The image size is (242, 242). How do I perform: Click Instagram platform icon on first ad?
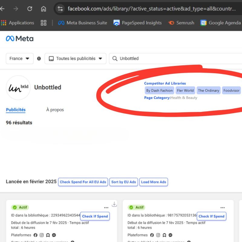[42, 235]
